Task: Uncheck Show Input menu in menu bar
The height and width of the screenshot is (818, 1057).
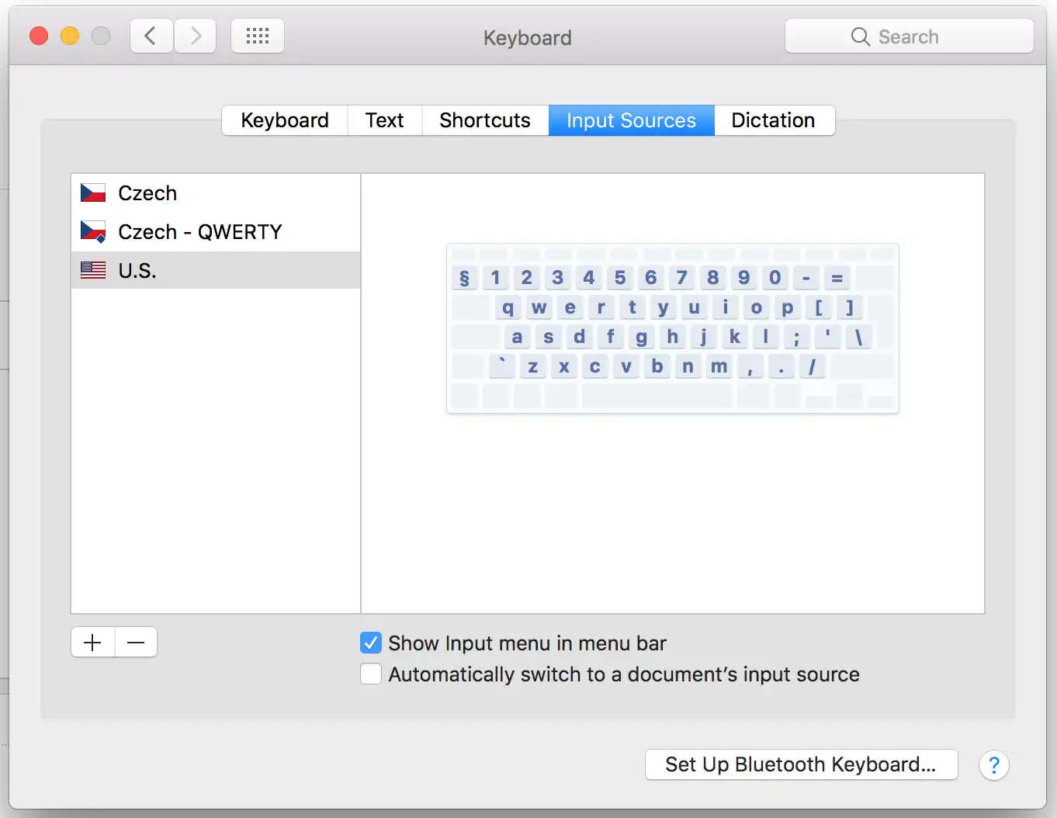Action: click(370, 643)
